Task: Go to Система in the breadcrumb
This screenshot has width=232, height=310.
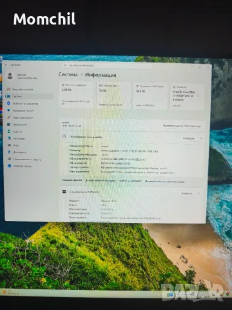Action: pos(68,74)
